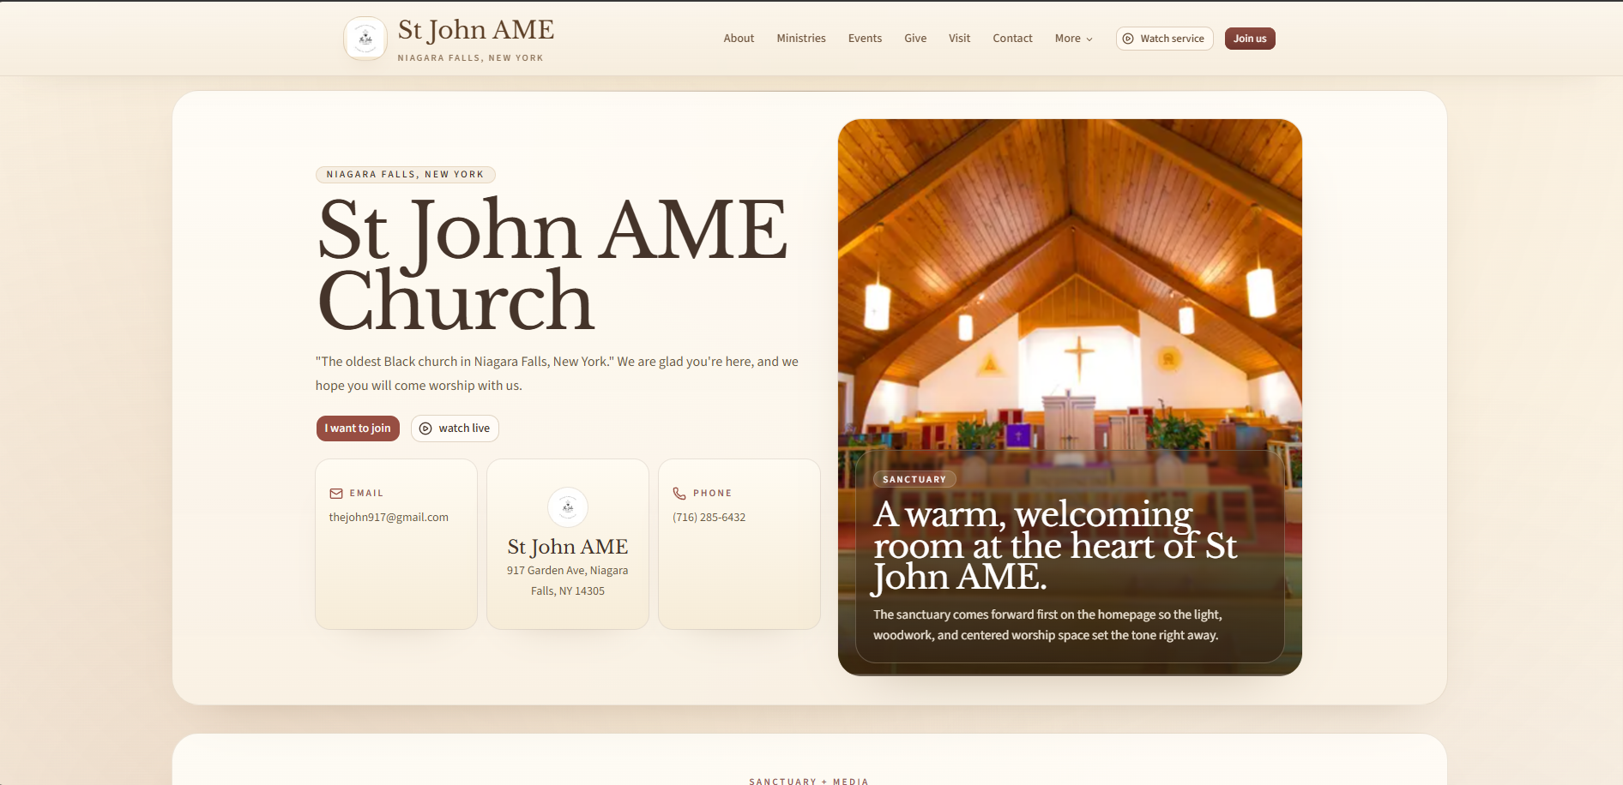Viewport: 1623px width, 785px height.
Task: Open the Give page from navigation
Action: click(914, 38)
